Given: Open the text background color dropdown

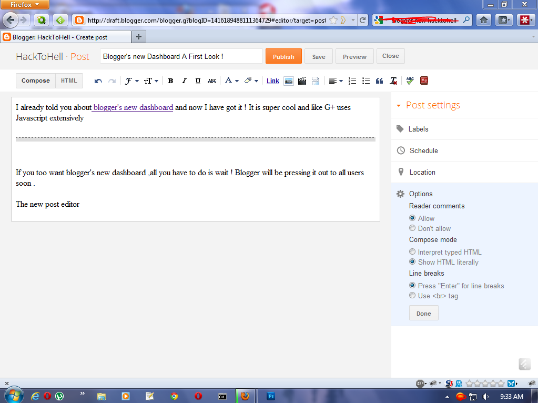Looking at the screenshot, I should [251, 80].
